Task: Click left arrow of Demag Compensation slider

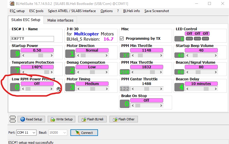Action: pyautogui.click(x=78, y=72)
